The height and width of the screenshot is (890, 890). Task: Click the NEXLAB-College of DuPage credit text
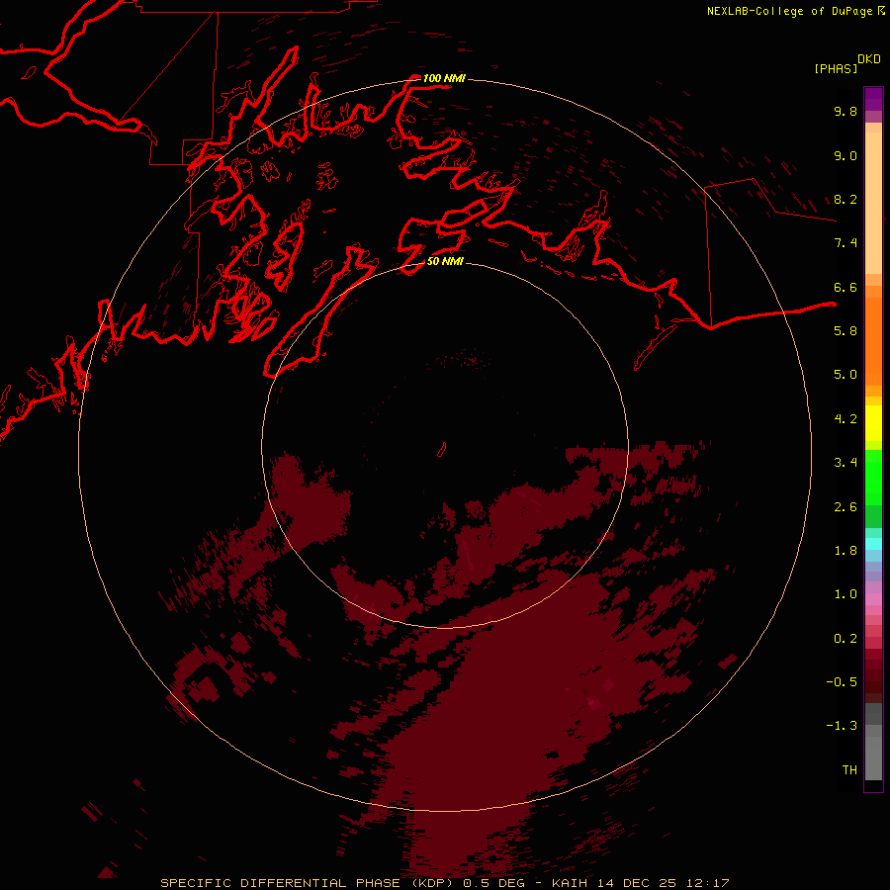pyautogui.click(x=790, y=11)
